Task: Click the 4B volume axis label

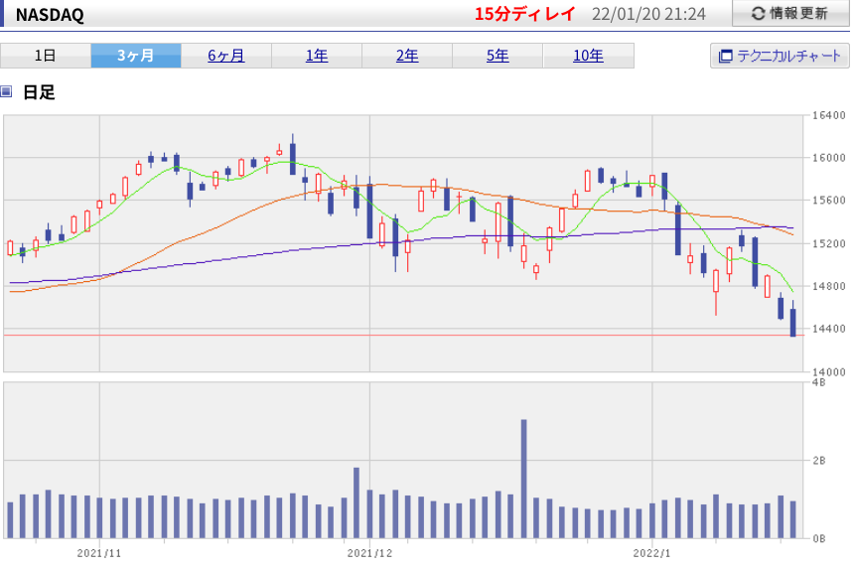Action: 819,382
